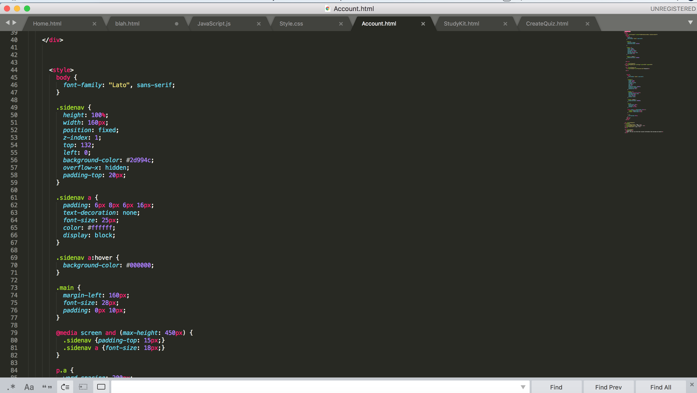
Task: Toggle in-selection search icon
Action: click(x=83, y=387)
